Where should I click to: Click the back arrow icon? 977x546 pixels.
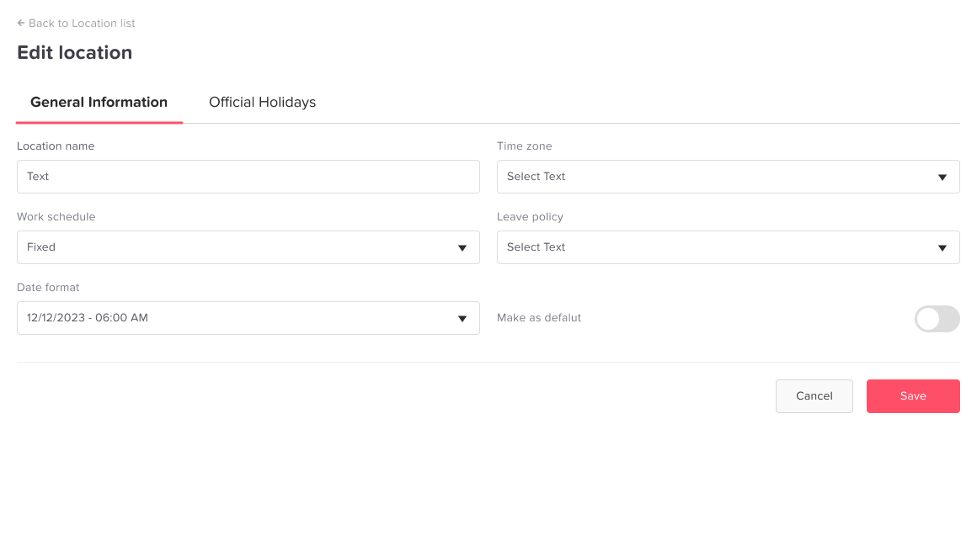point(21,24)
